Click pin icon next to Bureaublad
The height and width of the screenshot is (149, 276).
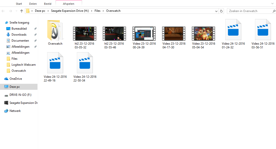coord(35,29)
